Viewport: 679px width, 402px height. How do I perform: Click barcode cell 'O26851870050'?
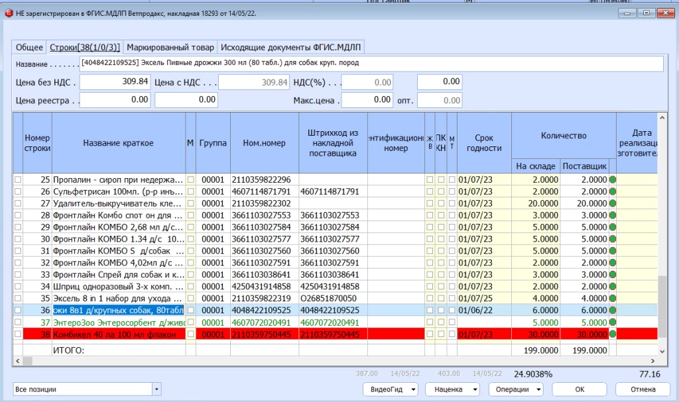(x=333, y=298)
